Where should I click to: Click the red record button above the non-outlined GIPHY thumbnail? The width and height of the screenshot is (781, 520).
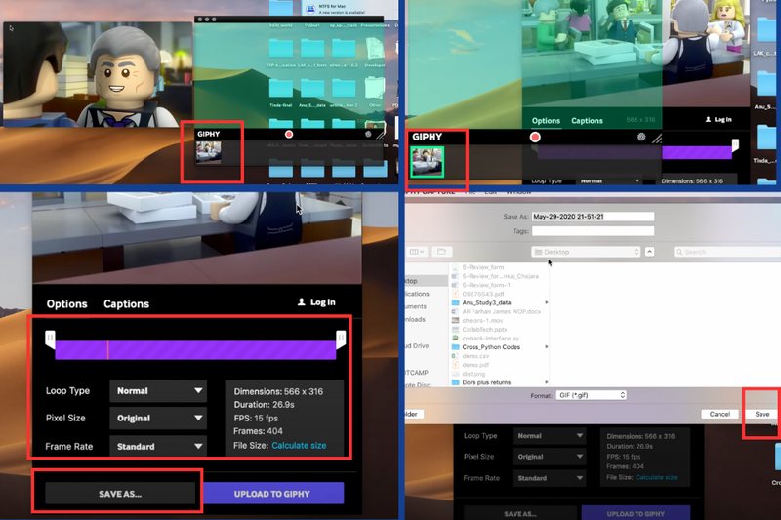pyautogui.click(x=289, y=135)
